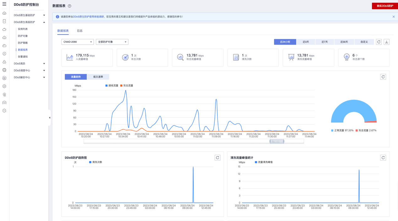Collapse the left sidebar with arrow handle

tap(50, 118)
